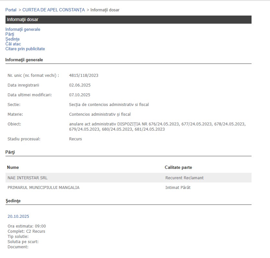Screen dimensions: 270x258
Task: Click registration date value 02.06.2025
Action: click(x=80, y=85)
